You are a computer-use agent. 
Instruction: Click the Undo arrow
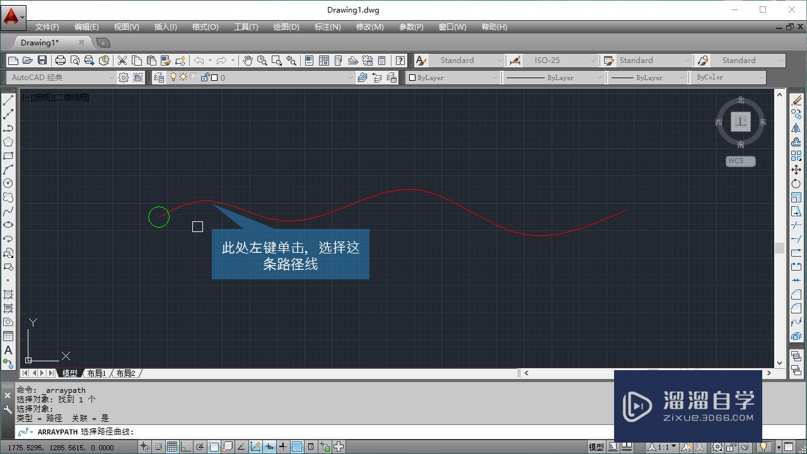(199, 61)
